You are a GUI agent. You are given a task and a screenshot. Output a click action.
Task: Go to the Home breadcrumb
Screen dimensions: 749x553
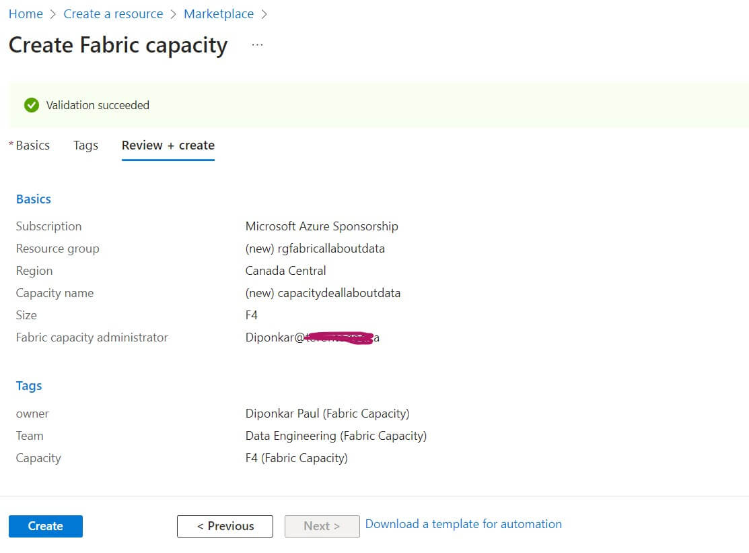26,14
